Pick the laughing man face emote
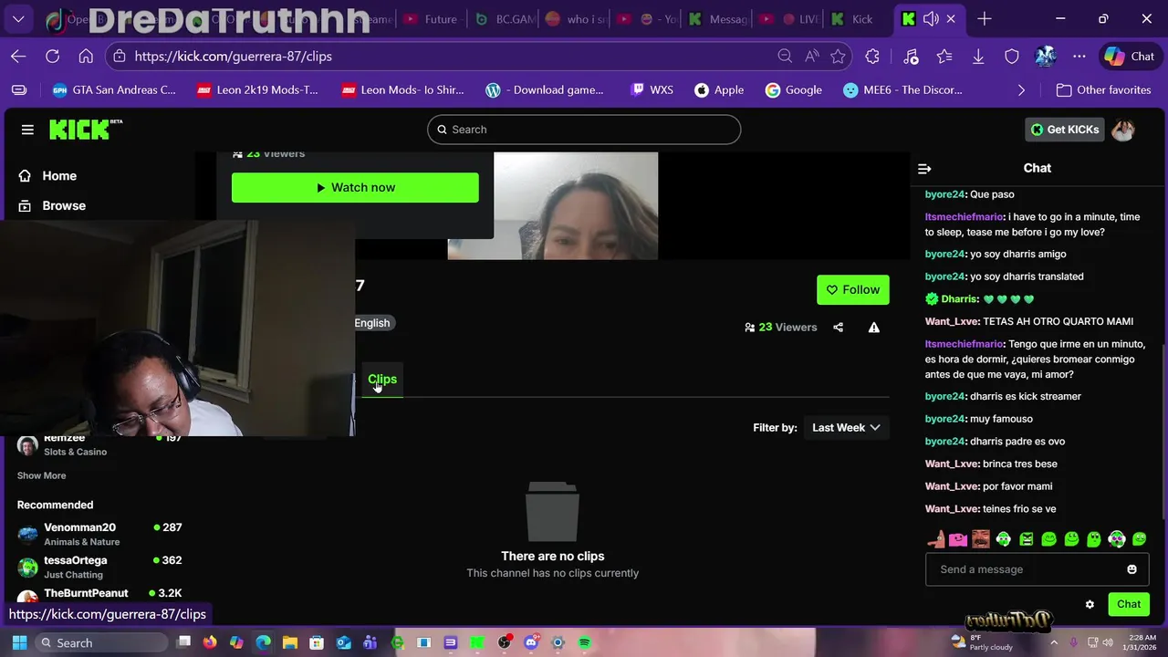The image size is (1168, 657). coord(980,539)
